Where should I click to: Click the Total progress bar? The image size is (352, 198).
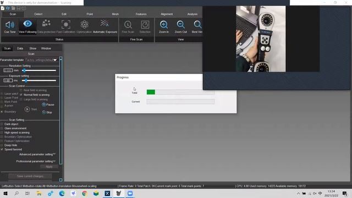click(180, 92)
